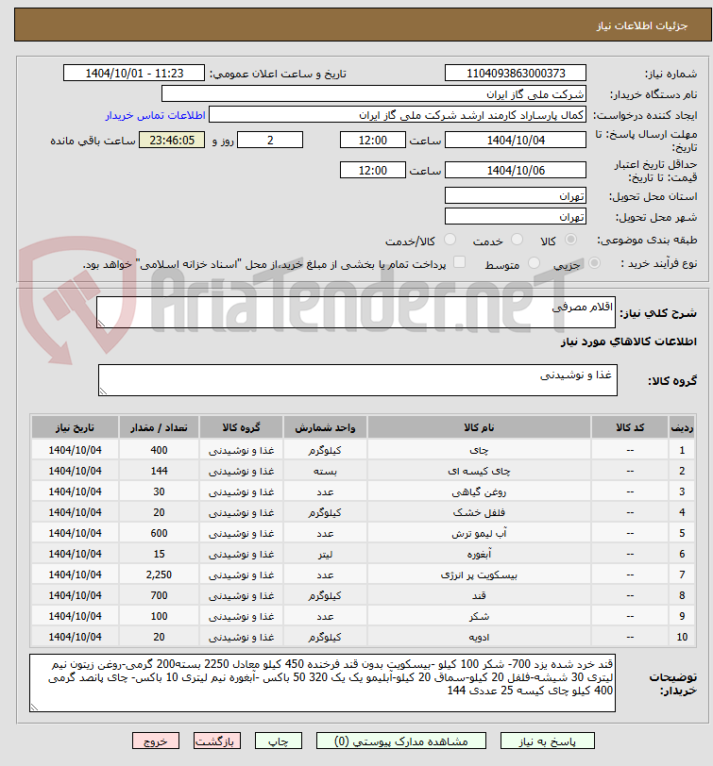This screenshot has height=766, width=713.
Task: Click the deadline time field showing 12:00 beside 1404/10/04
Action: point(373,141)
